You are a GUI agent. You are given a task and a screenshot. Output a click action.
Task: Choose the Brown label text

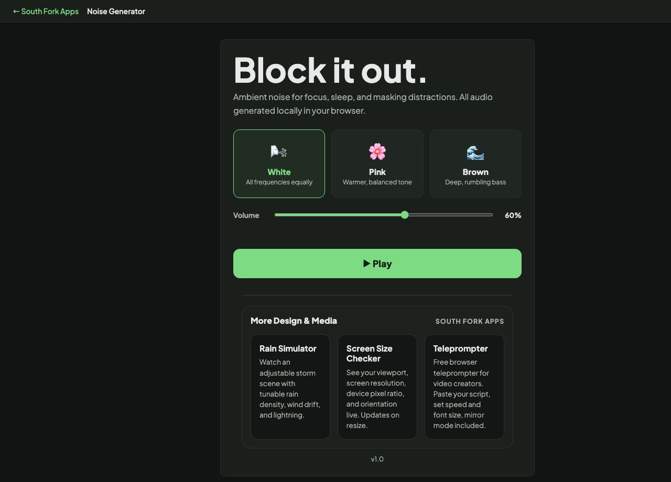pyautogui.click(x=475, y=172)
